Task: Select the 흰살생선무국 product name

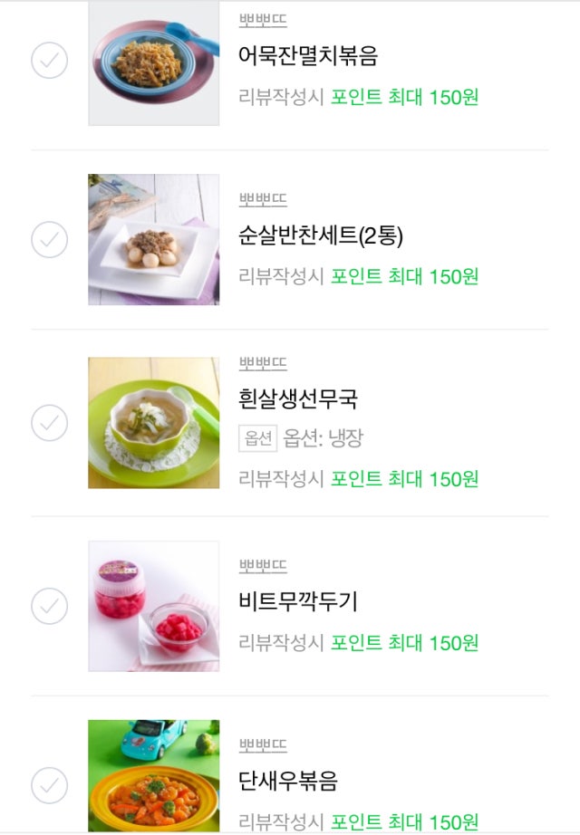Action: tap(298, 398)
